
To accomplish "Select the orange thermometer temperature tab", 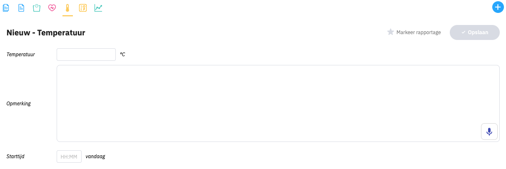I will click(x=67, y=7).
